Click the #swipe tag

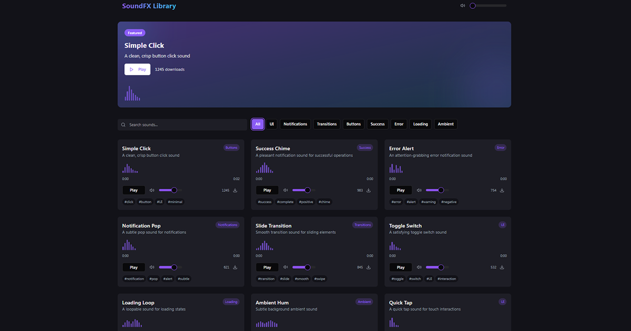click(320, 279)
